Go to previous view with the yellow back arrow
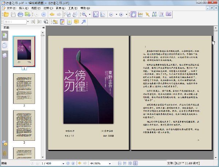Viewport: 219px width, 167px height. click(x=52, y=14)
